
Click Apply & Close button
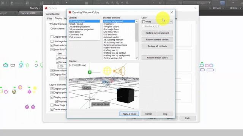129,114
